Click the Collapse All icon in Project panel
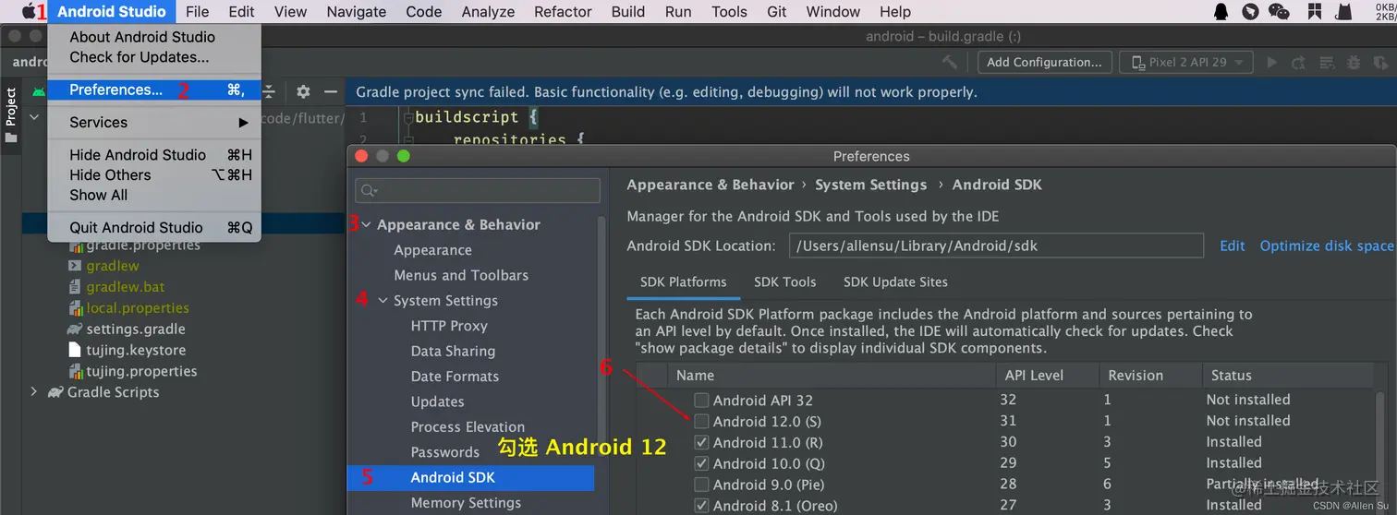 coord(269,91)
